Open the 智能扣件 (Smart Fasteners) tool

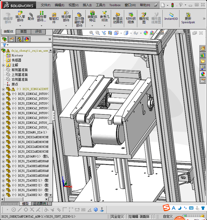click(x=54, y=18)
